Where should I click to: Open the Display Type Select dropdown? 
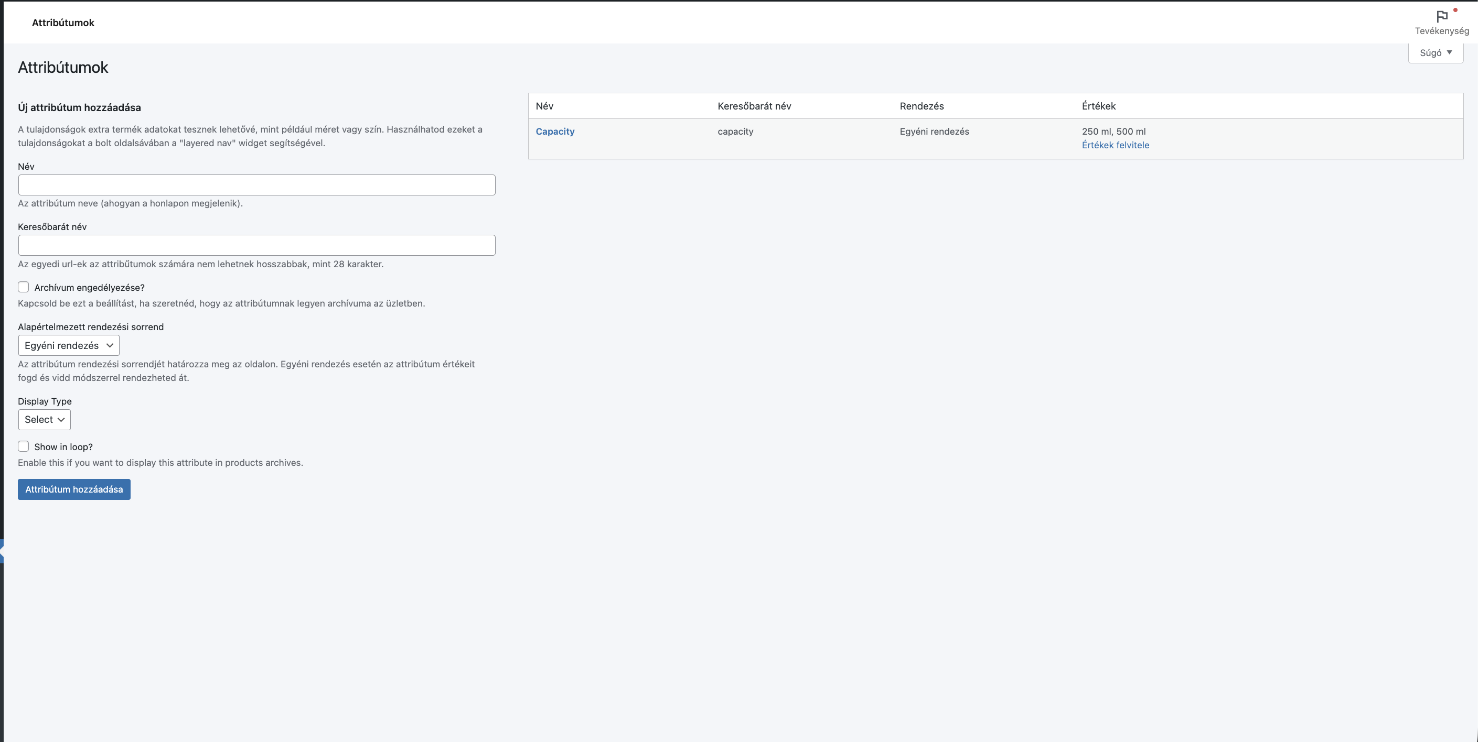(x=44, y=420)
